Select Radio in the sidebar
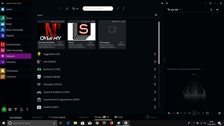224x126 pixels. [x=9, y=24]
